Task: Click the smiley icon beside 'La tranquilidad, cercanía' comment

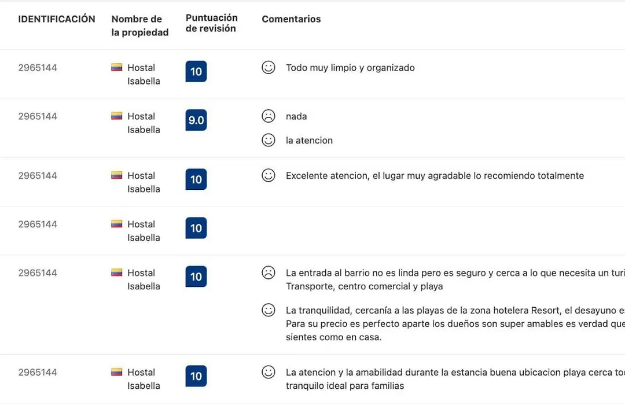Action: coord(269,310)
